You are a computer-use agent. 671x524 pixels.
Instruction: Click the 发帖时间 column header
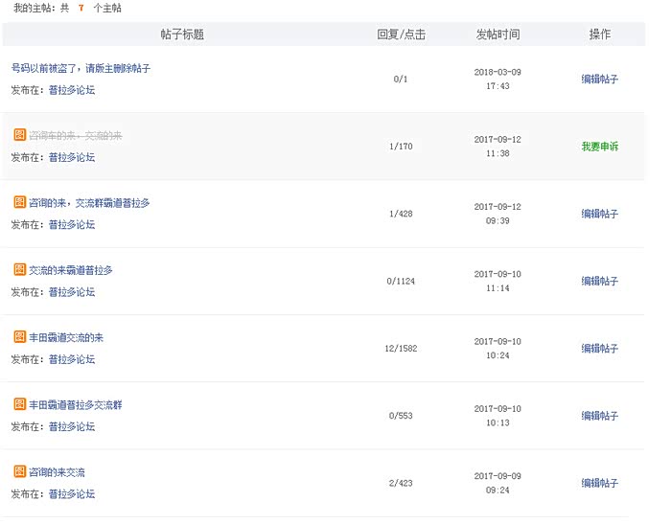tap(497, 34)
